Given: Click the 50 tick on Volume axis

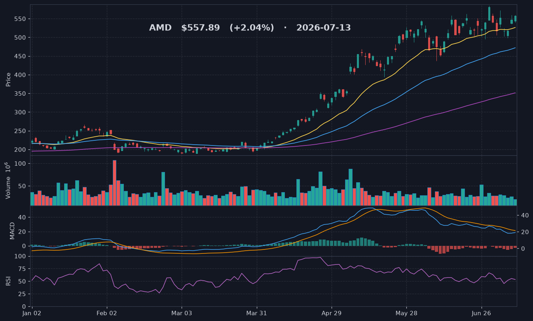Looking at the screenshot, I should tap(22, 186).
